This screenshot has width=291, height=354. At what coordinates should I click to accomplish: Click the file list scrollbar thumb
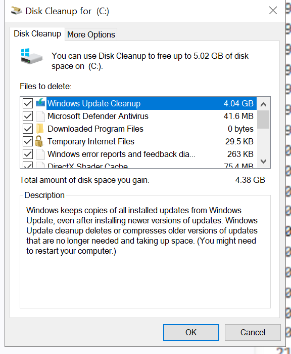[263, 120]
